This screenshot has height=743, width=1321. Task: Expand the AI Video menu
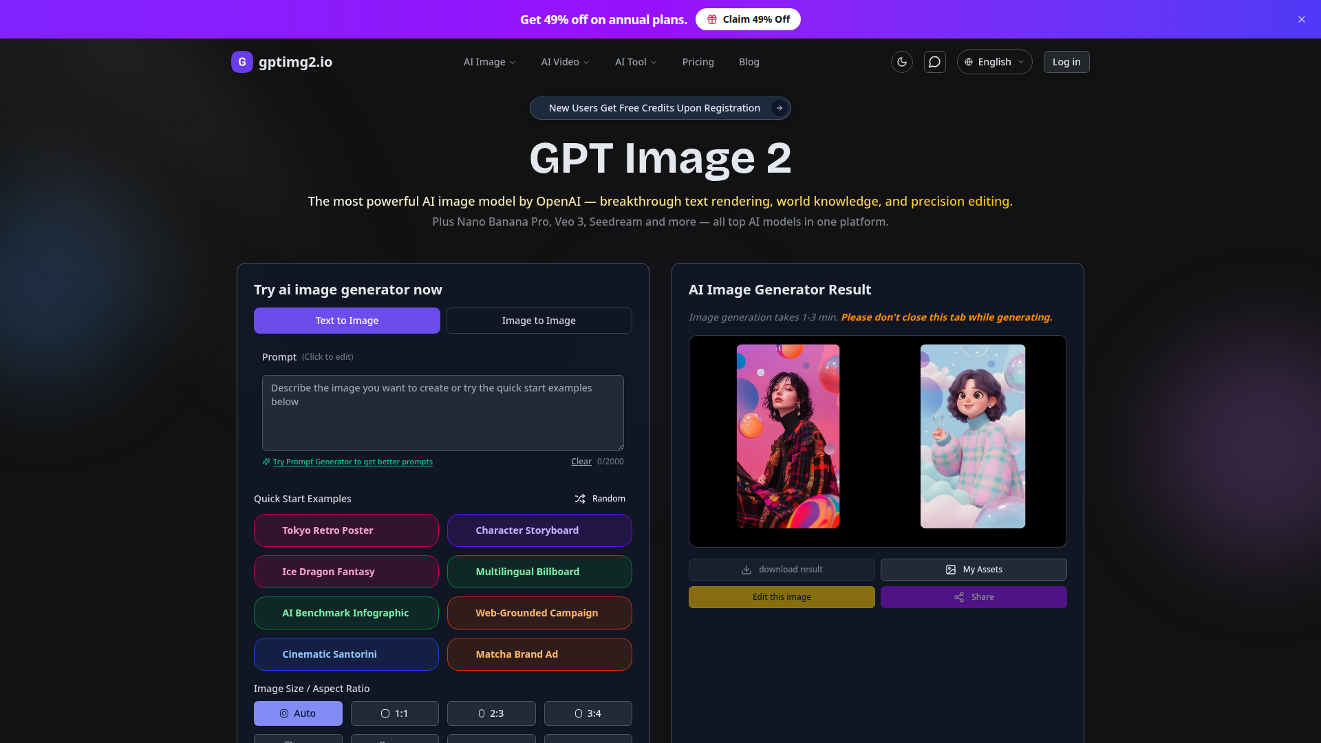pos(565,62)
